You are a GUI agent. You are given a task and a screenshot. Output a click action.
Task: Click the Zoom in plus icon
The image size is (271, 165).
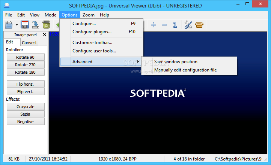click(x=154, y=25)
